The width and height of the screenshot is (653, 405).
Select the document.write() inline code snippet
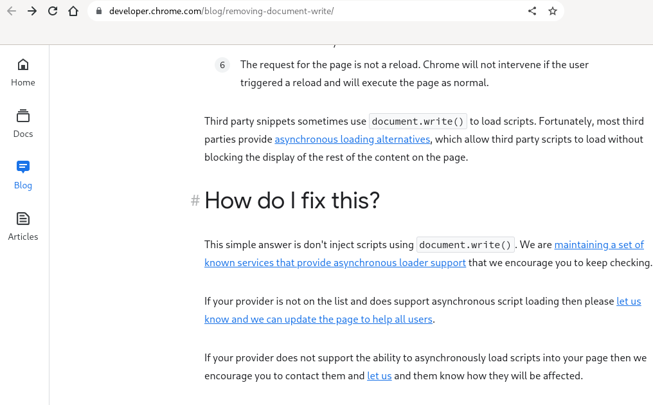click(x=418, y=121)
